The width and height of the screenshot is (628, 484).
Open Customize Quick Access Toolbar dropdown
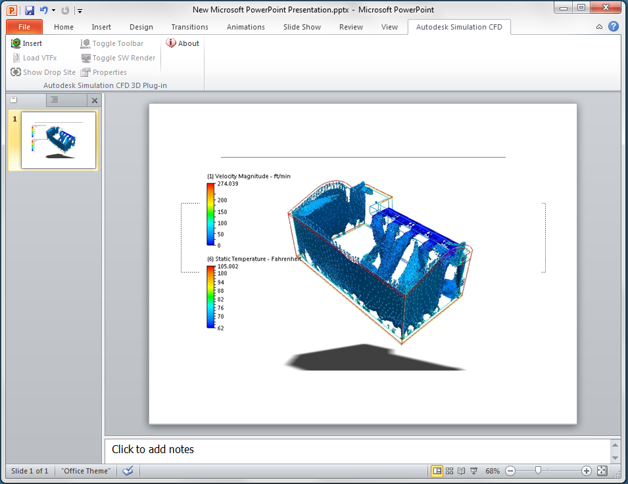point(80,11)
